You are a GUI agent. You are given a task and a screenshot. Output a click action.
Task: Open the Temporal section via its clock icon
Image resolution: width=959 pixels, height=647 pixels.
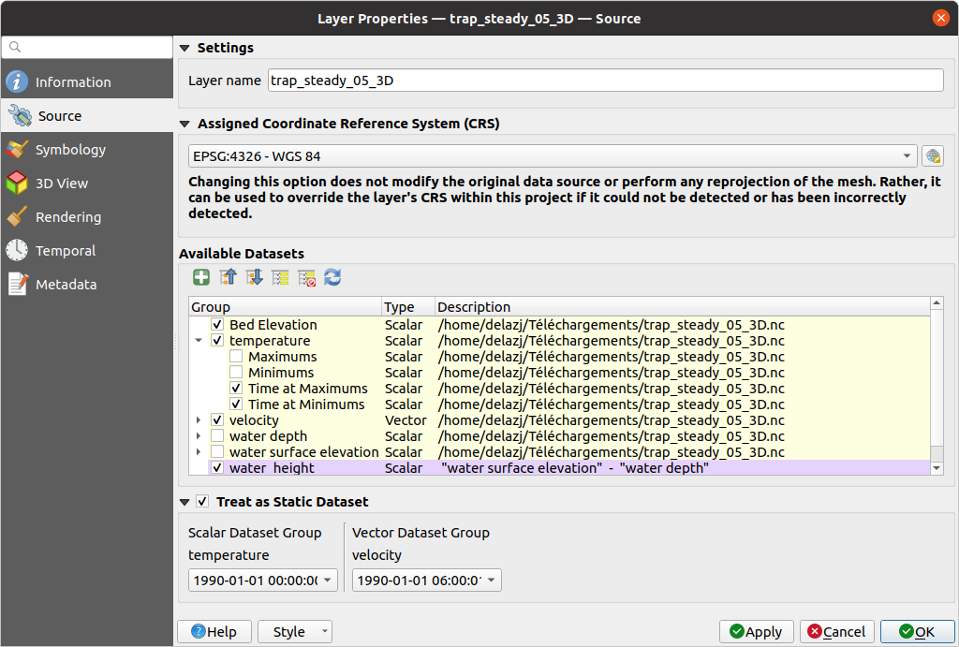point(20,250)
